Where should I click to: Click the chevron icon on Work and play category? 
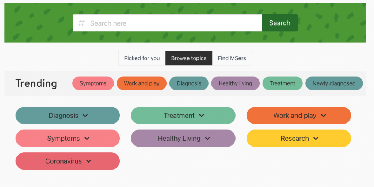(324, 116)
